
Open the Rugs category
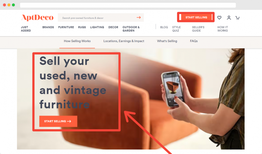pos(82,27)
